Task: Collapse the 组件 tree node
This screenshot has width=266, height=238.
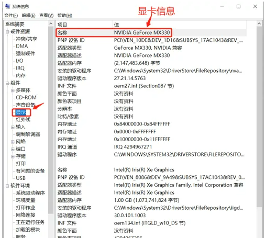Action: [7, 83]
